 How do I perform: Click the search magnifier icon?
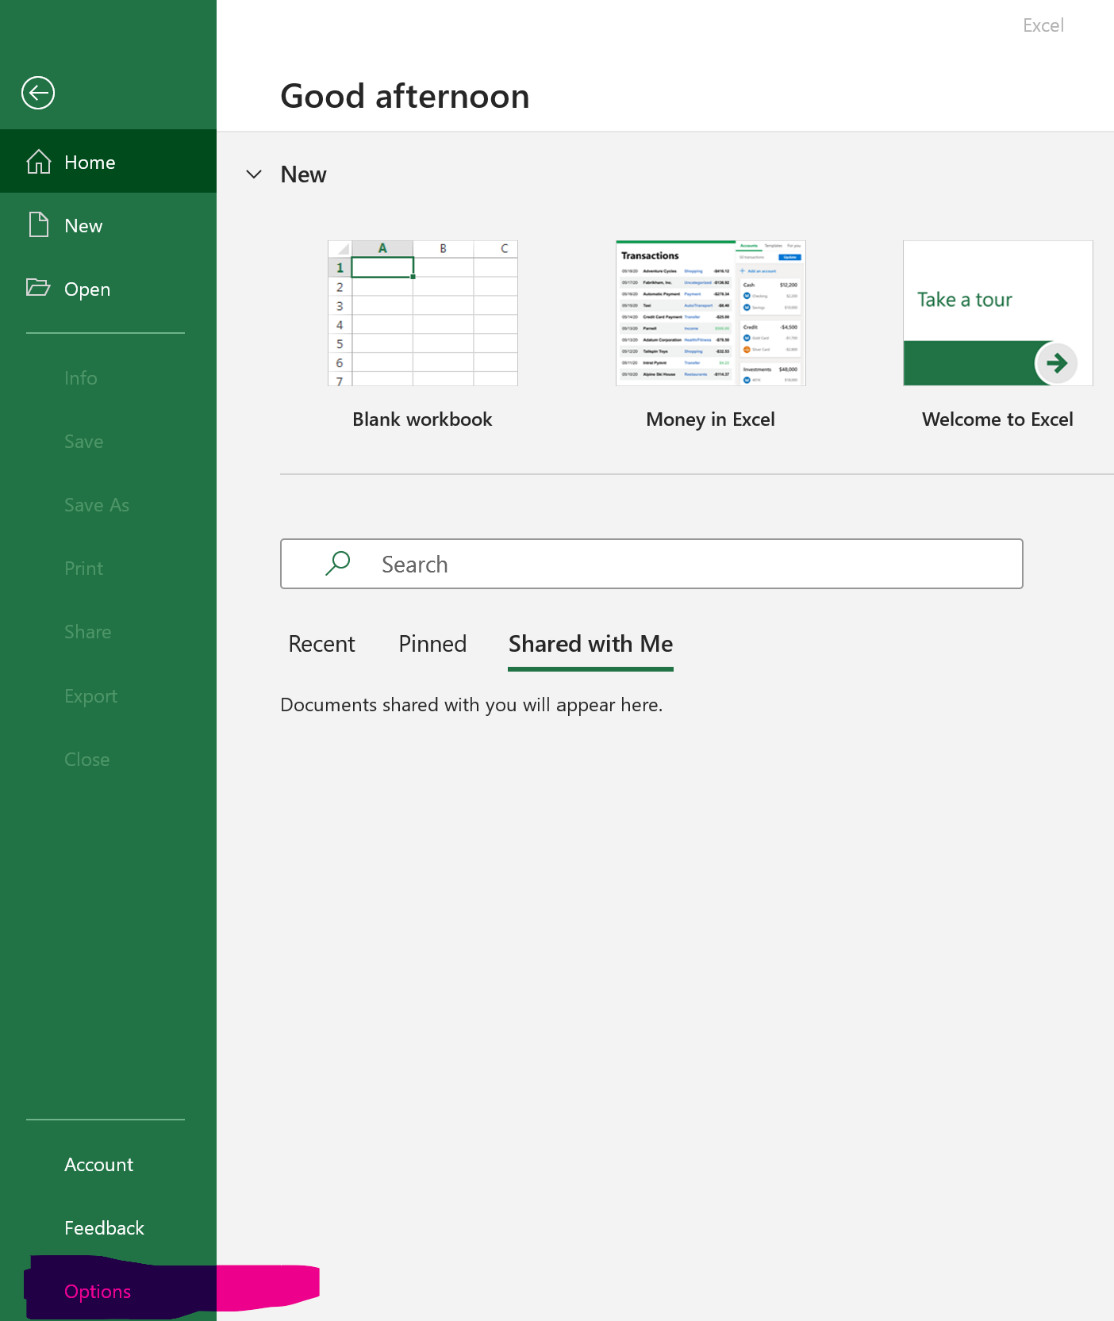tap(338, 564)
